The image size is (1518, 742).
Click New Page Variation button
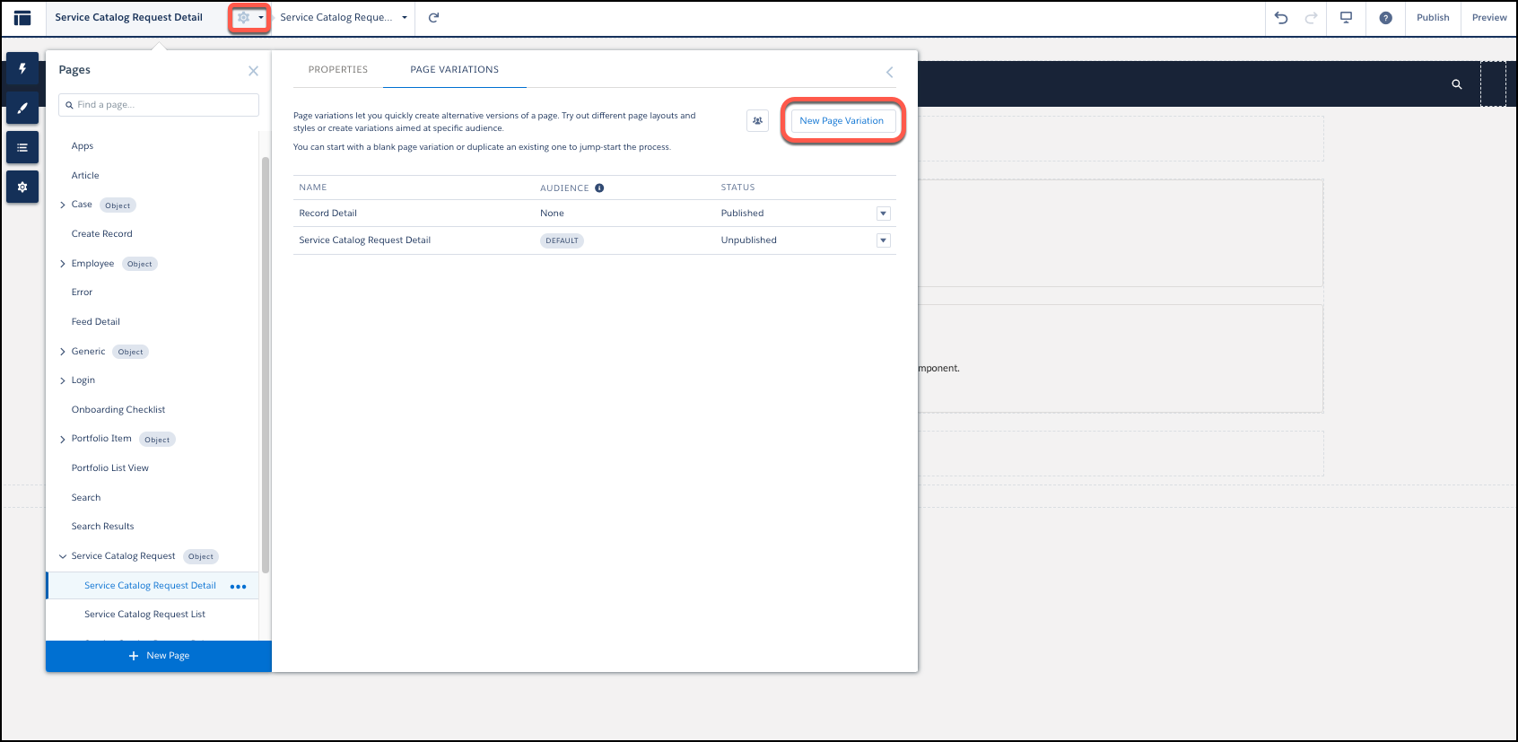(x=842, y=121)
